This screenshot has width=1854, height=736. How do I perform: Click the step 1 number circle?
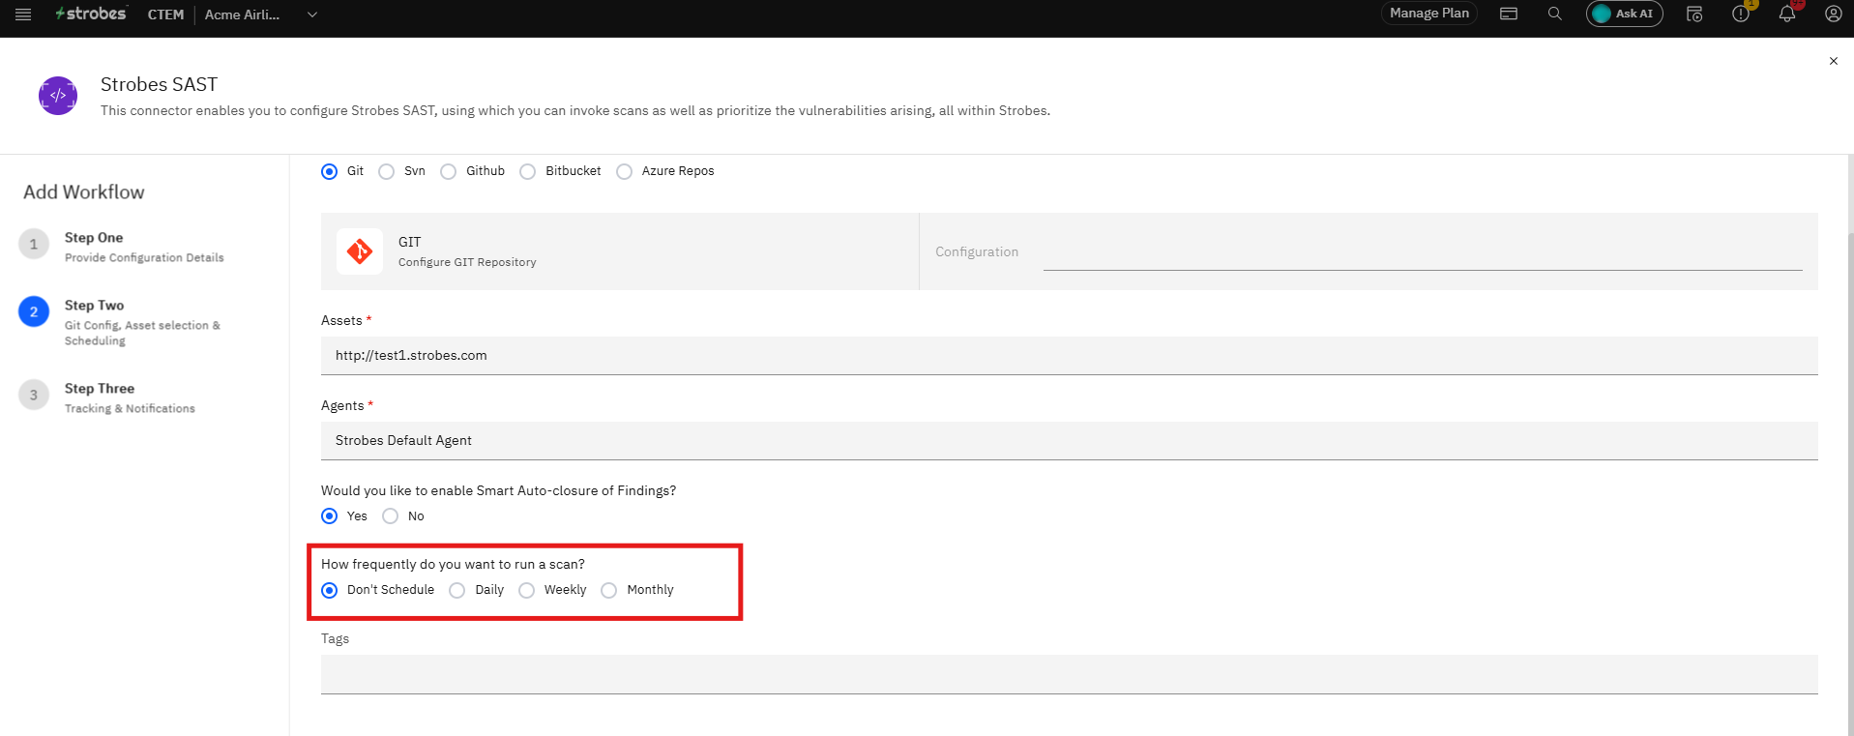(x=34, y=244)
